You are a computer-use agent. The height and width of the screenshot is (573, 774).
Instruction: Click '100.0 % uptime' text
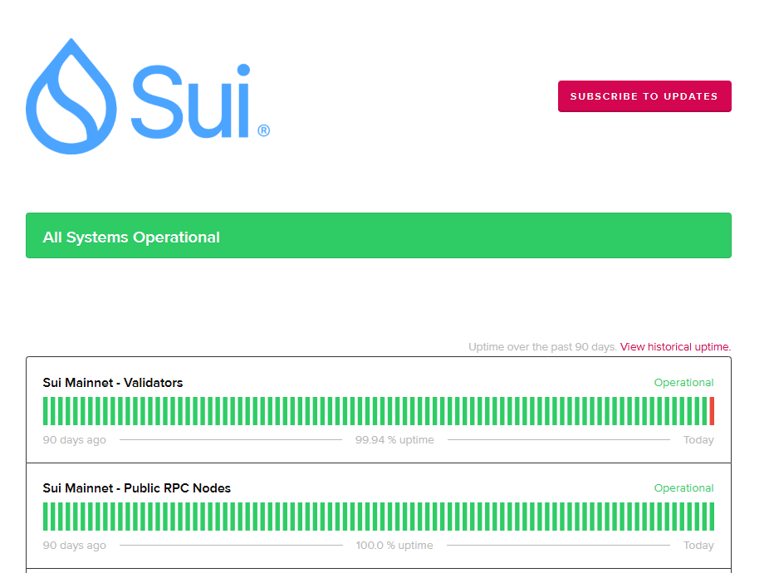tap(394, 546)
